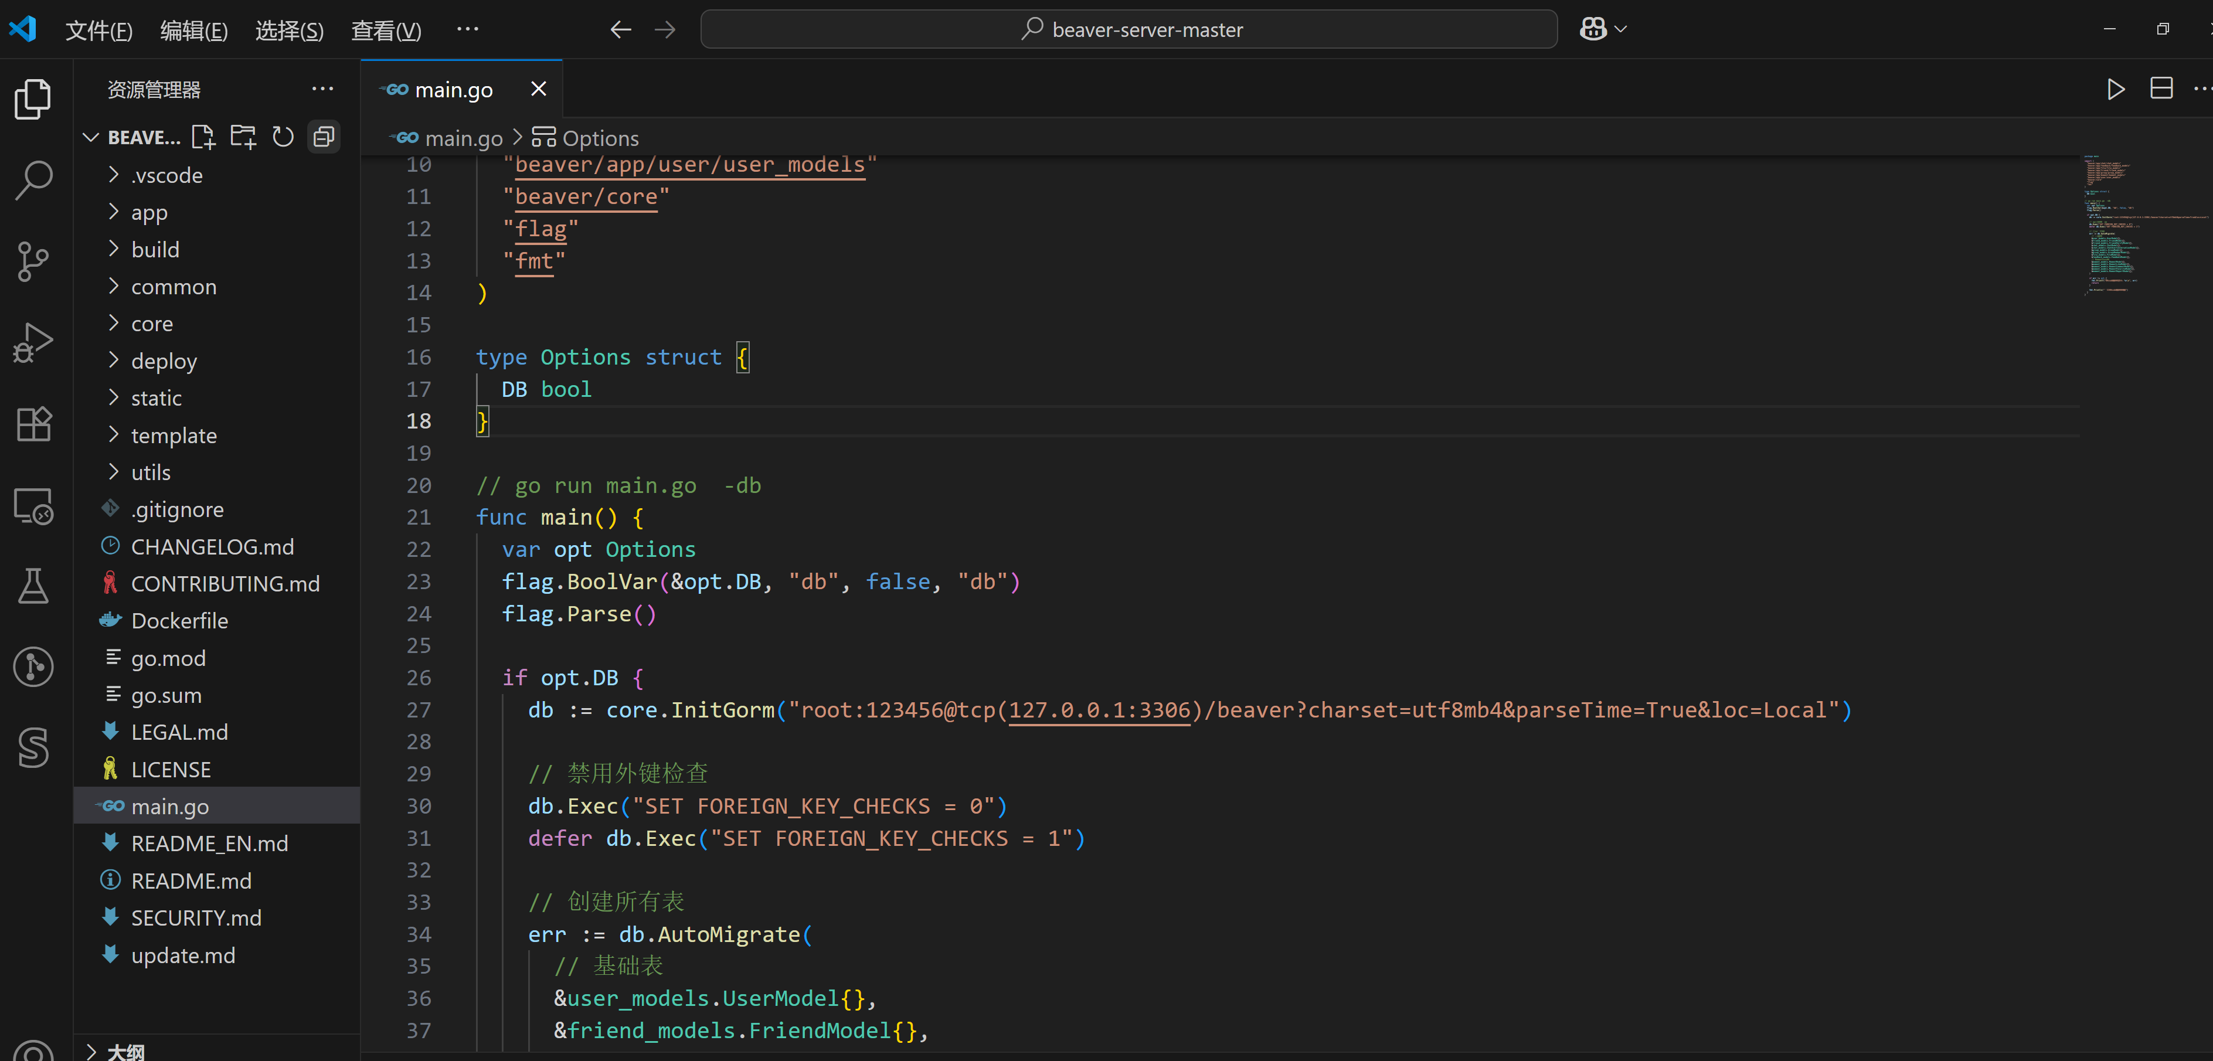Open the 查看(V) menu
Screen dimensions: 2213x1061
click(x=386, y=31)
